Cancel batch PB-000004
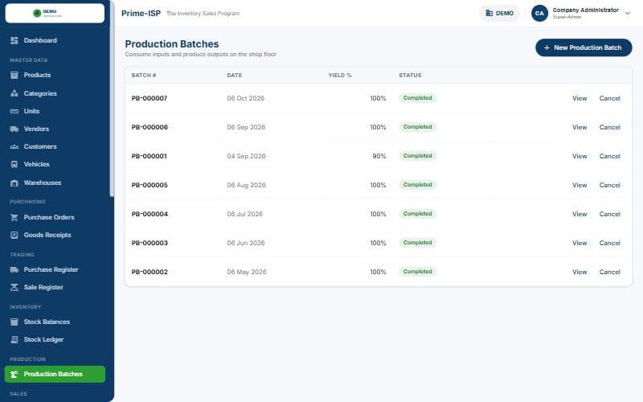The width and height of the screenshot is (643, 402). [x=609, y=214]
